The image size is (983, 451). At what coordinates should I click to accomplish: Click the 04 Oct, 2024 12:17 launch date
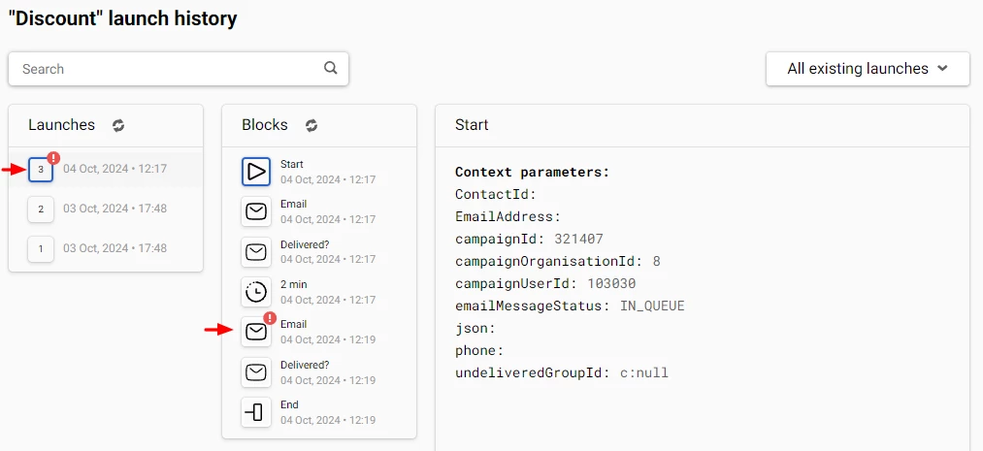[x=115, y=169]
